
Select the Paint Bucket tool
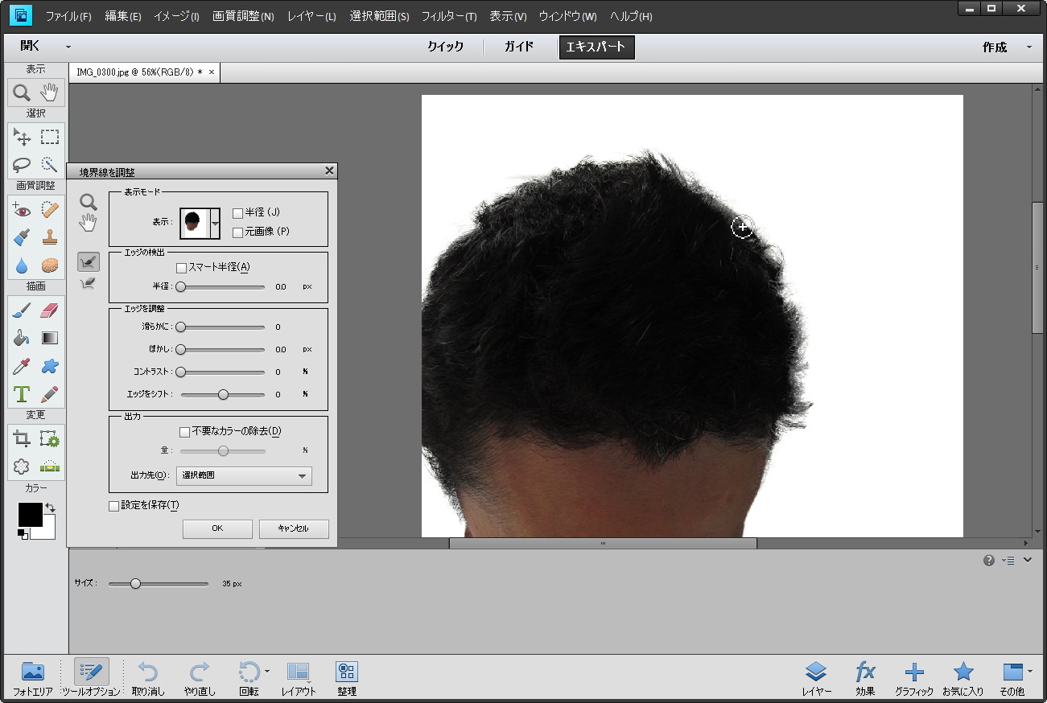coord(22,338)
